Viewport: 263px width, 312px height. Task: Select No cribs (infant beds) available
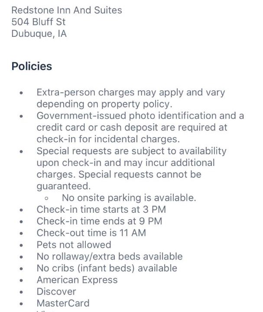(x=107, y=268)
